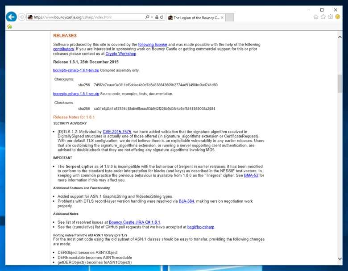Click the bold 'Serpent cipher' text

click(79, 167)
